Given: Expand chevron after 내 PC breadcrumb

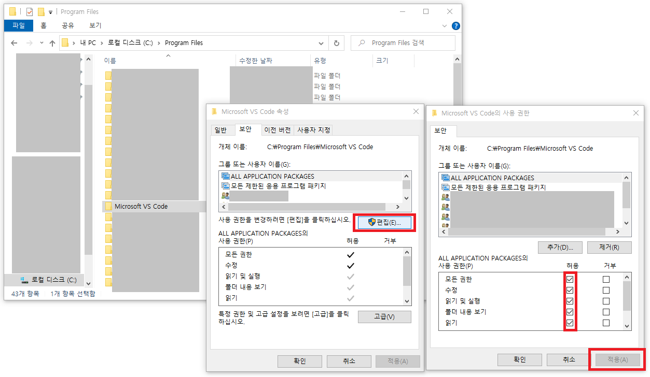Looking at the screenshot, I should point(102,43).
